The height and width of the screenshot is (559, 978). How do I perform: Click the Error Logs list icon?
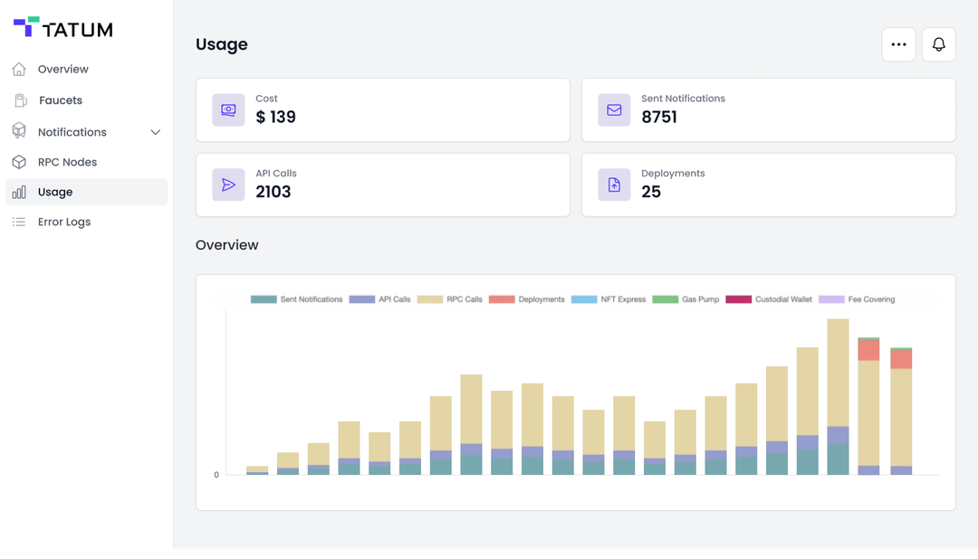(18, 222)
